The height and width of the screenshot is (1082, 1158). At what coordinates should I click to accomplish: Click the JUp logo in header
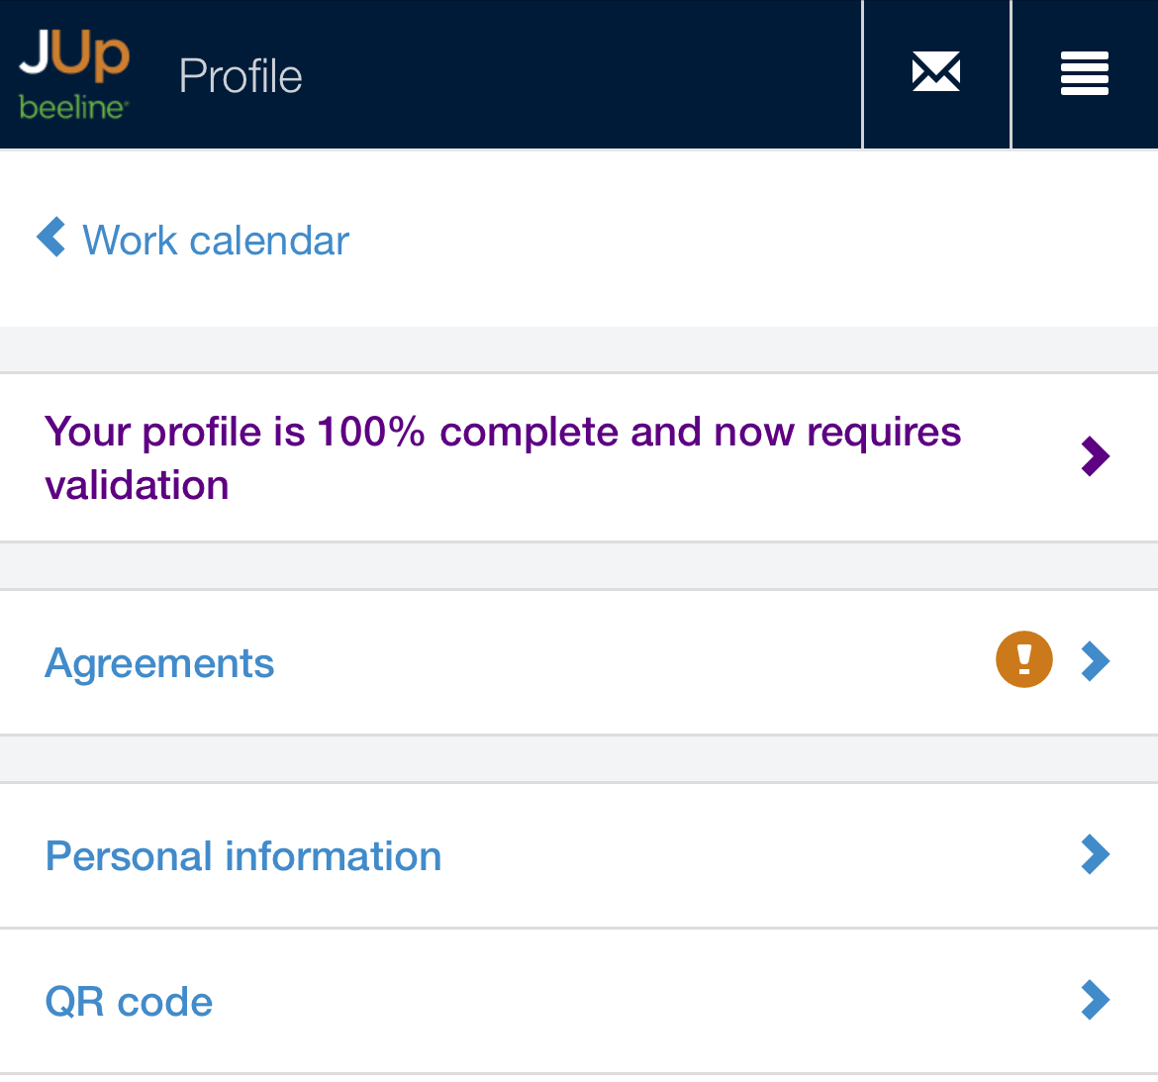[74, 54]
